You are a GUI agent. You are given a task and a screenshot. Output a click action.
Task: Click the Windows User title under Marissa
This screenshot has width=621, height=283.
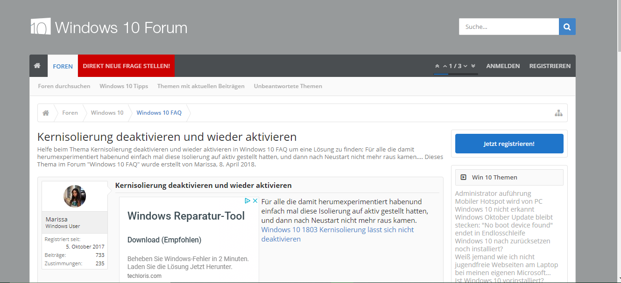(x=63, y=227)
